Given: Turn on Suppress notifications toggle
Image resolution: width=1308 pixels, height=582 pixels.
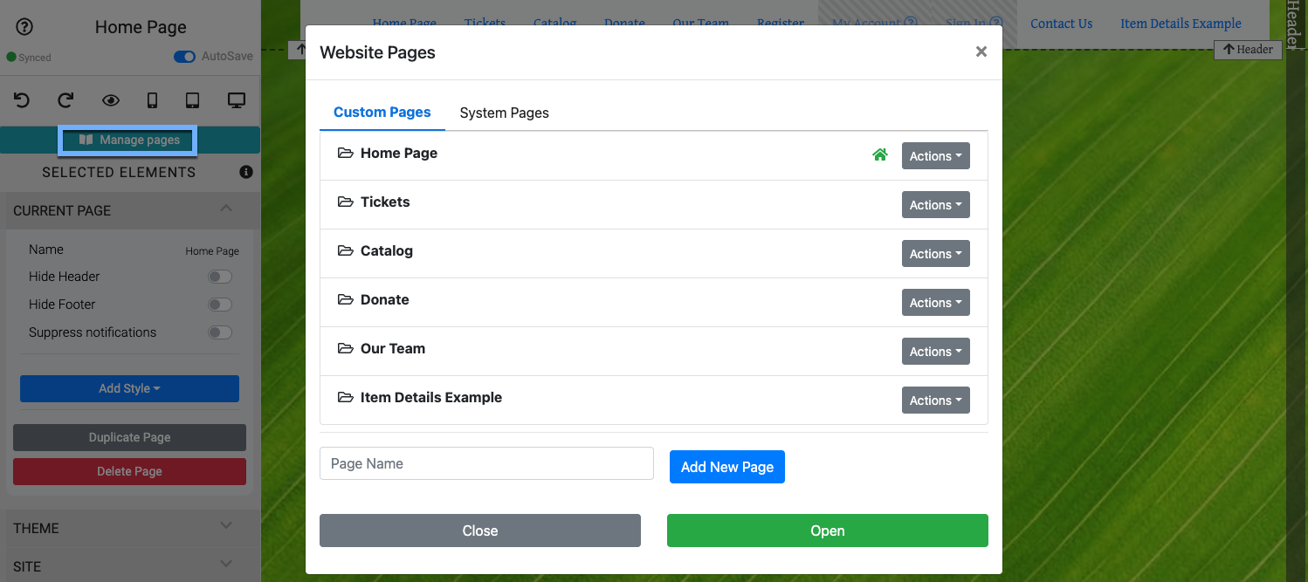Looking at the screenshot, I should point(219,332).
